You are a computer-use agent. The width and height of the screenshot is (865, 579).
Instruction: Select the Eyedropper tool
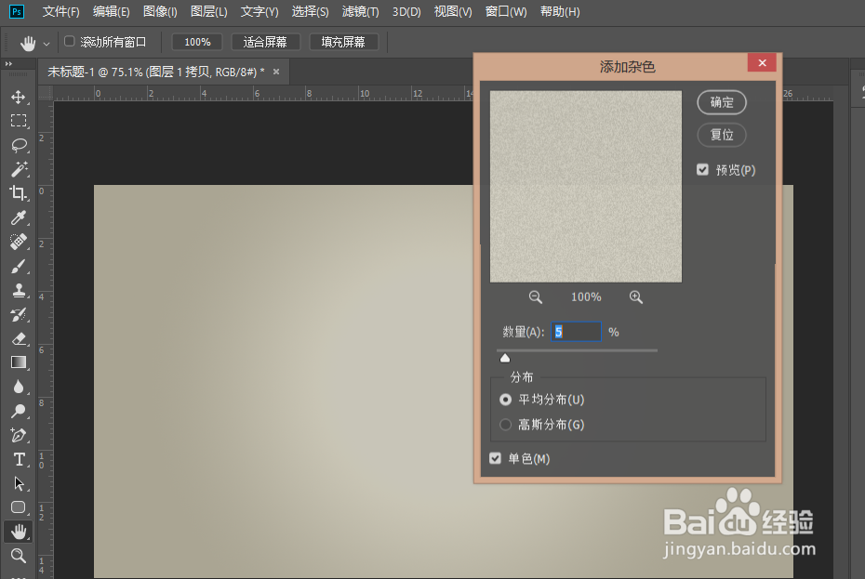pos(19,217)
